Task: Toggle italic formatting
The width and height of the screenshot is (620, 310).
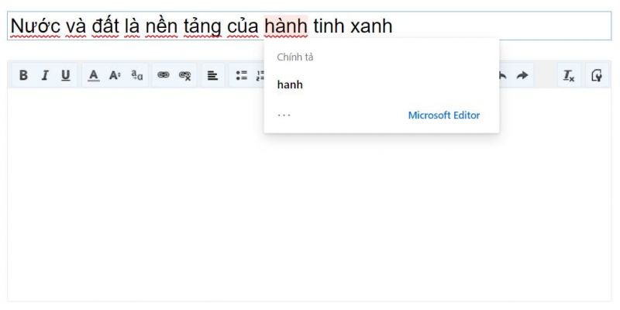Action: click(x=45, y=75)
